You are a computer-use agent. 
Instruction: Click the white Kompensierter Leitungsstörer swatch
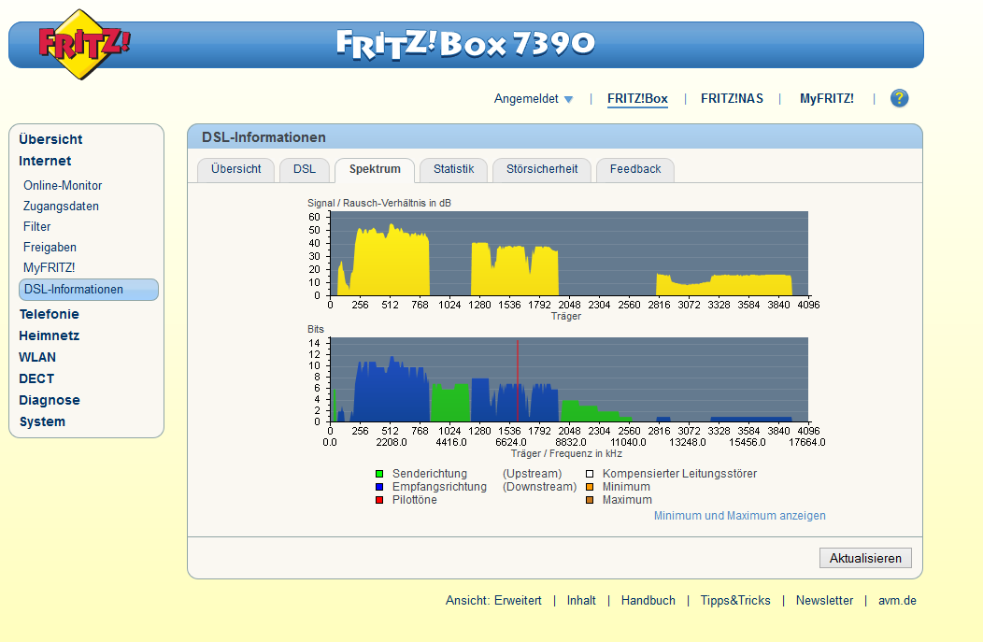(590, 474)
